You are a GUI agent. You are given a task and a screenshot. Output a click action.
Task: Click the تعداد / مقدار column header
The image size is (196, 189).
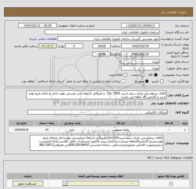point(47,123)
